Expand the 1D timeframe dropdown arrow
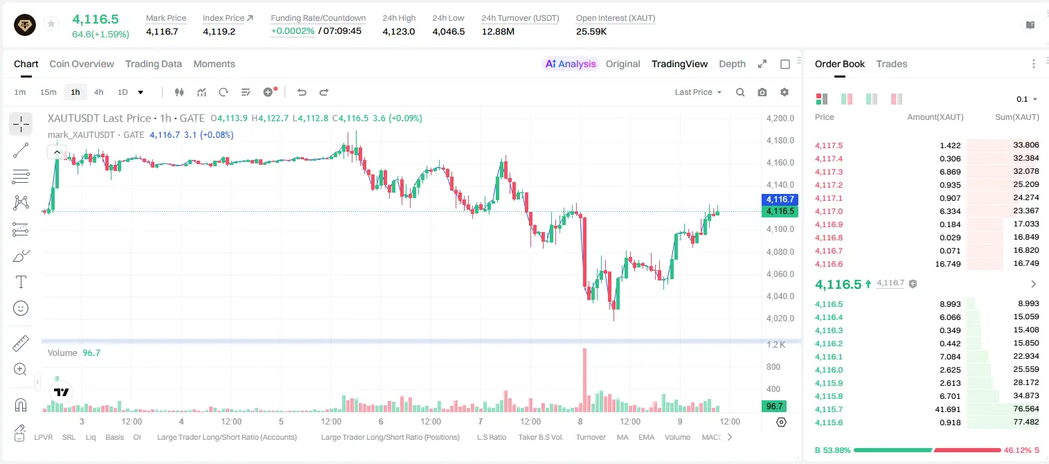The image size is (1049, 464). pyautogui.click(x=141, y=92)
